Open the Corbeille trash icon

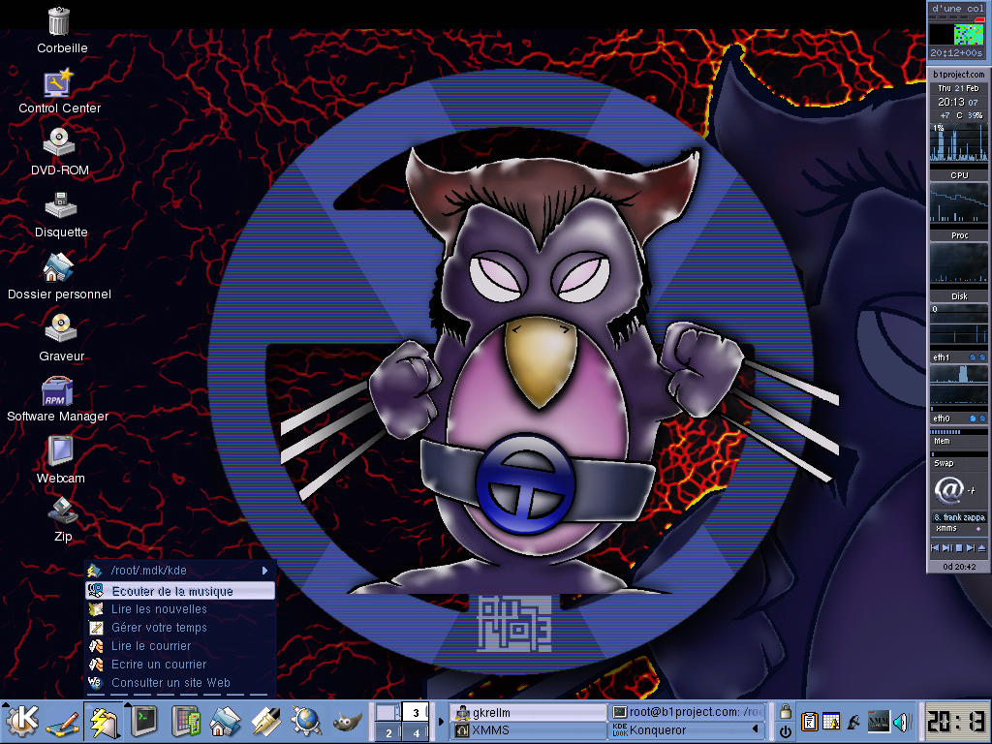coord(59,21)
